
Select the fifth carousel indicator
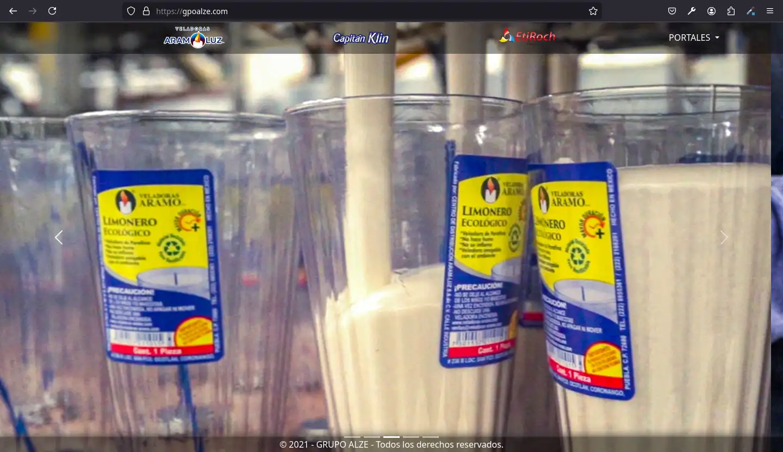431,437
